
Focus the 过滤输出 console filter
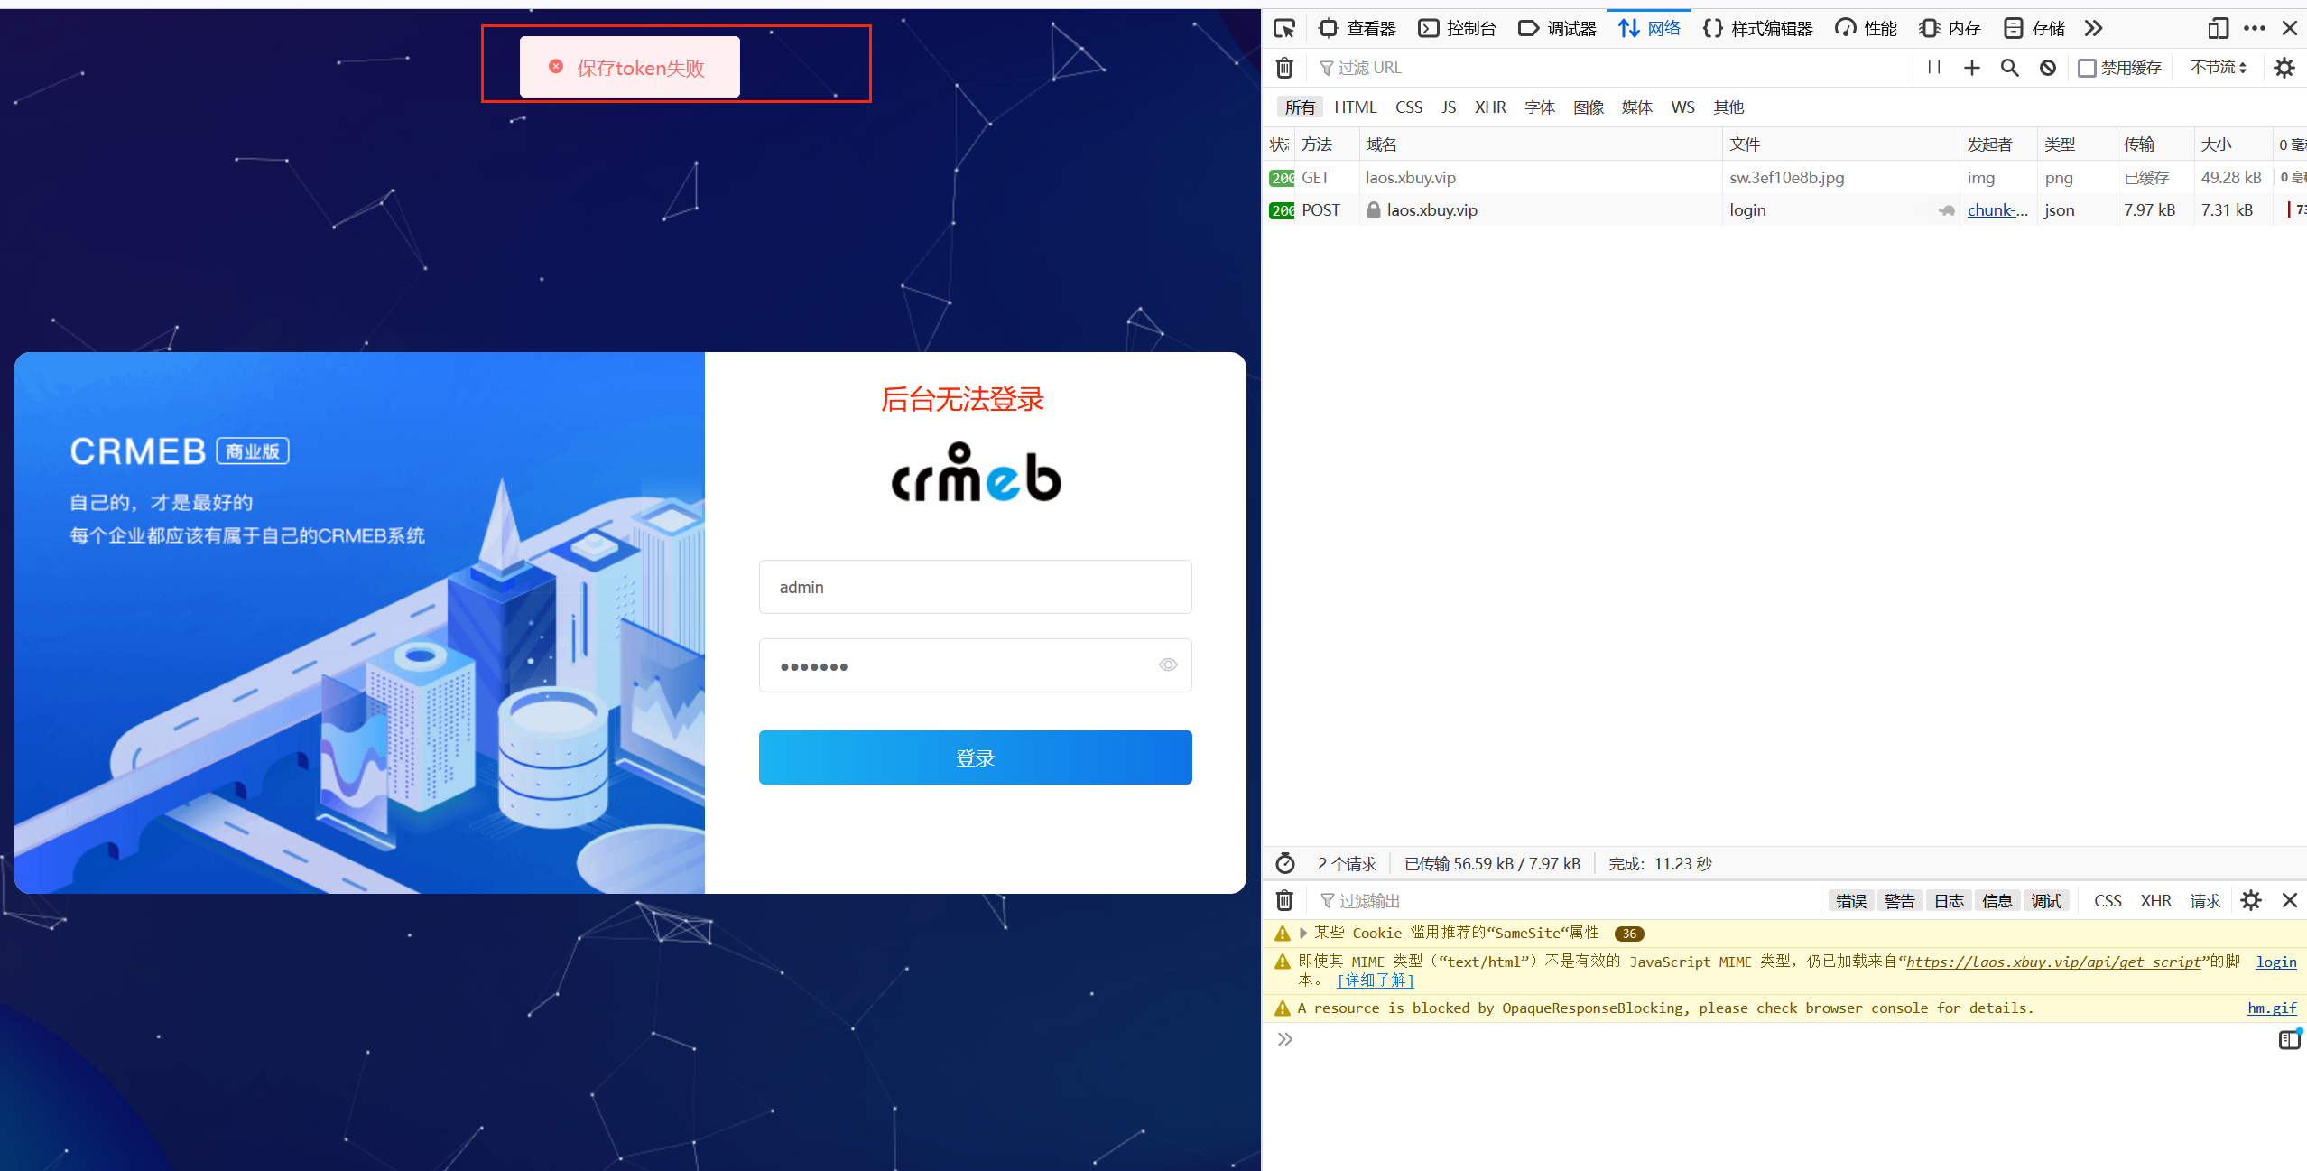[x=1566, y=901]
